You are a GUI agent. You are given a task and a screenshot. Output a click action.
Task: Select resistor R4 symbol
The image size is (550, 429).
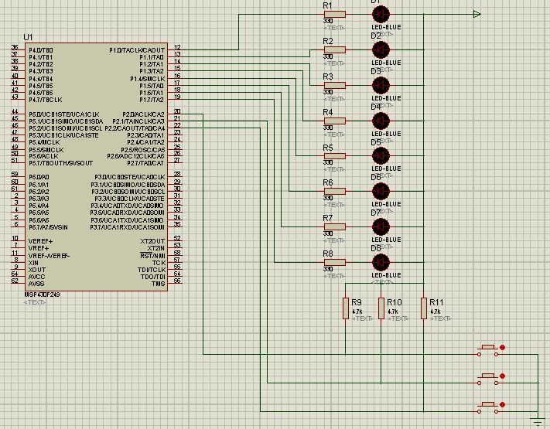point(335,121)
